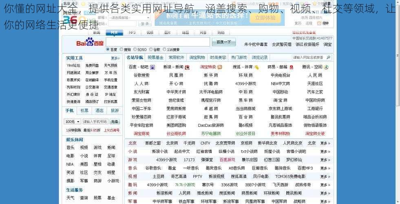Open the 17173 game link
This screenshot has height=204, width=400.
pyautogui.click(x=189, y=160)
